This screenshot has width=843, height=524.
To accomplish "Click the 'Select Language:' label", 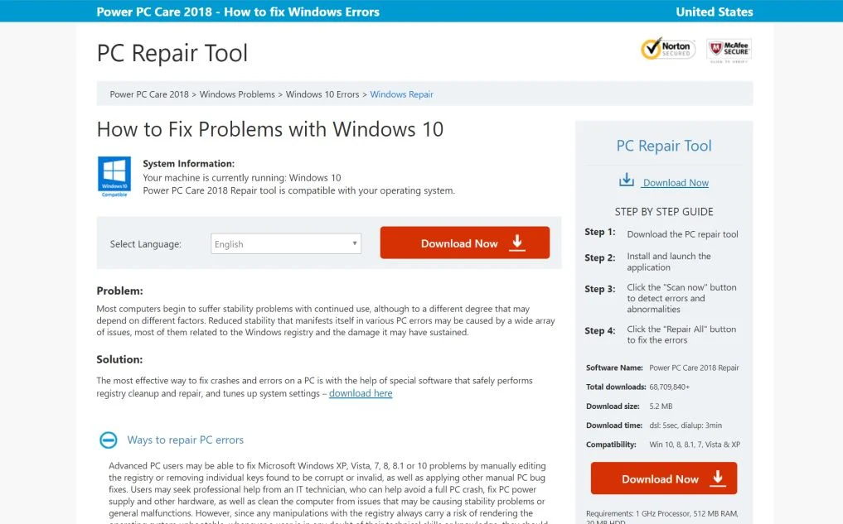I will [x=146, y=244].
